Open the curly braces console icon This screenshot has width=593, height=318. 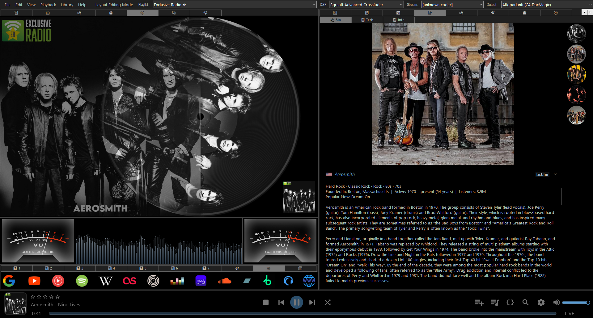(x=510, y=303)
